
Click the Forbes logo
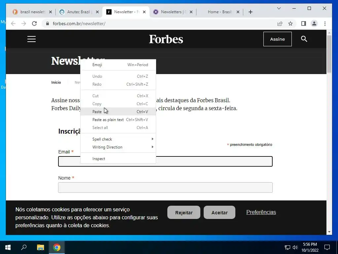tap(166, 39)
